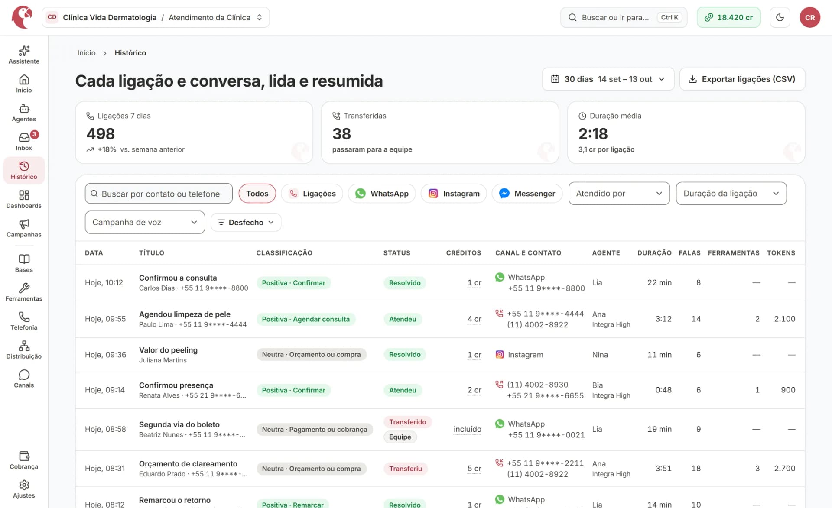Click the parrot logo at top left
This screenshot has height=508, width=832.
pyautogui.click(x=22, y=17)
